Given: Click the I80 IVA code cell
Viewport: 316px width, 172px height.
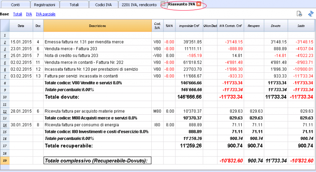Looking at the screenshot, I should [x=157, y=125].
